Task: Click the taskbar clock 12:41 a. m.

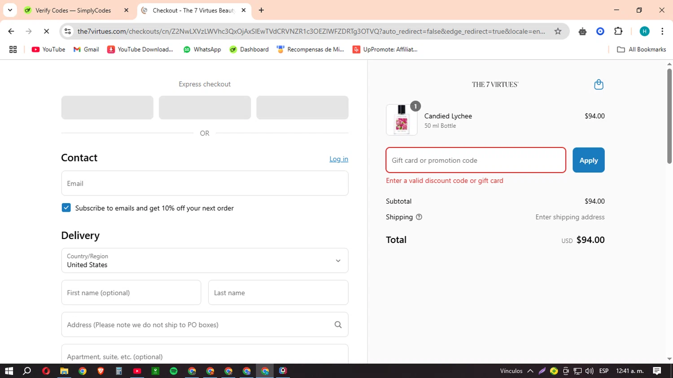Action: 629,371
